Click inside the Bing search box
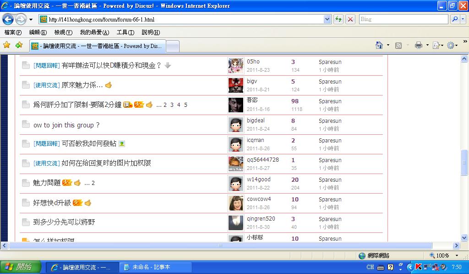 (x=402, y=19)
